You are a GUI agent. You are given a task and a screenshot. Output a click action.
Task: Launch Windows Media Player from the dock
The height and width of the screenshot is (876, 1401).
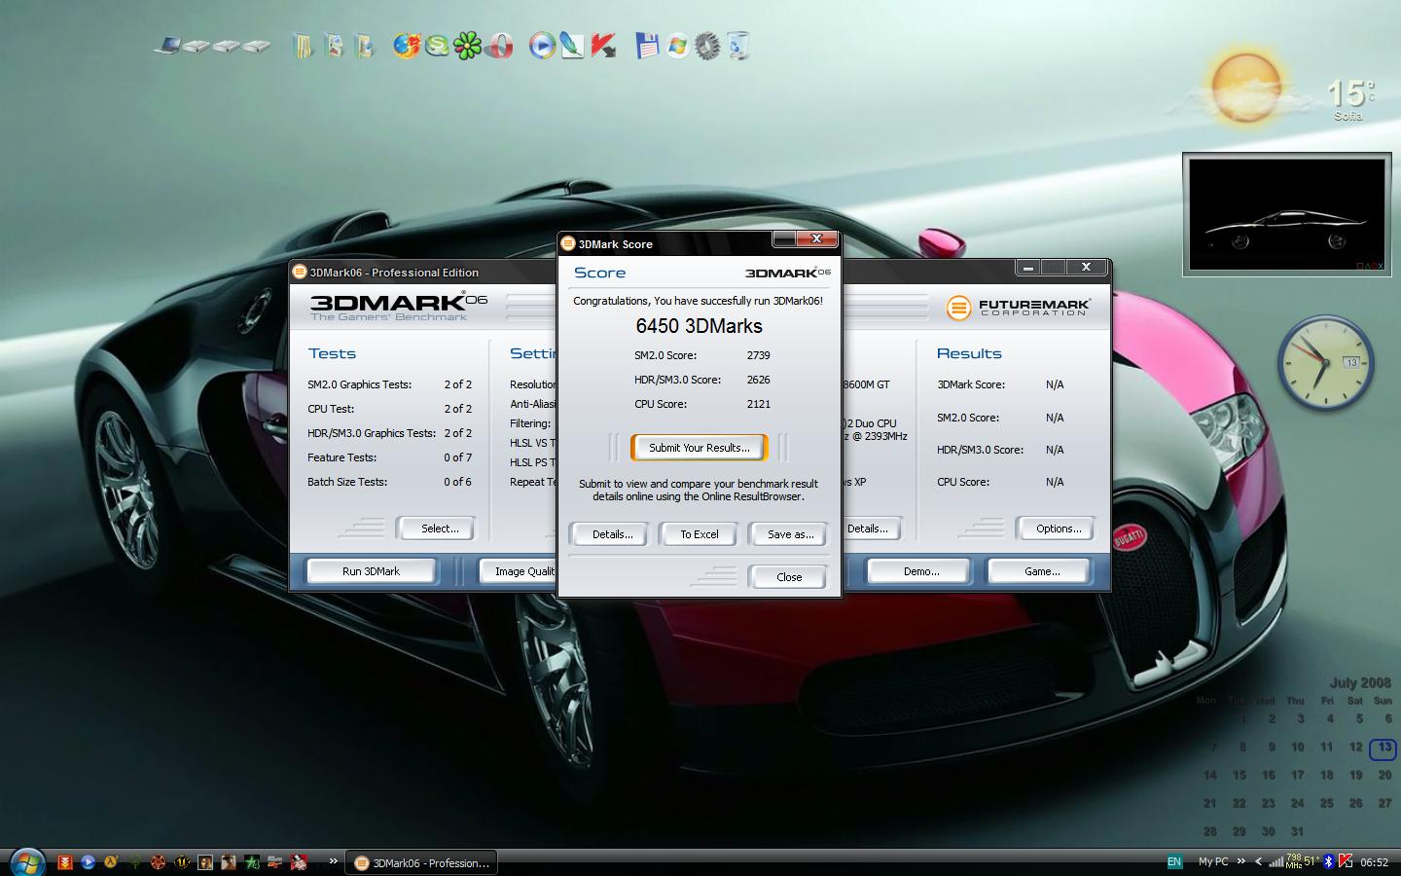(542, 45)
